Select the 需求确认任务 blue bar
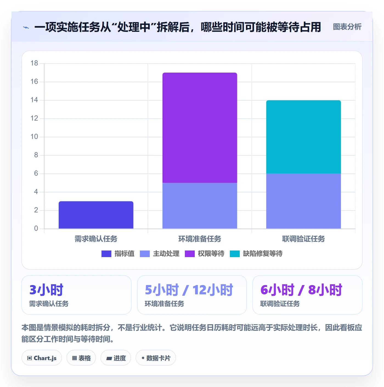Viewport: 384px width, 387px height. click(96, 215)
